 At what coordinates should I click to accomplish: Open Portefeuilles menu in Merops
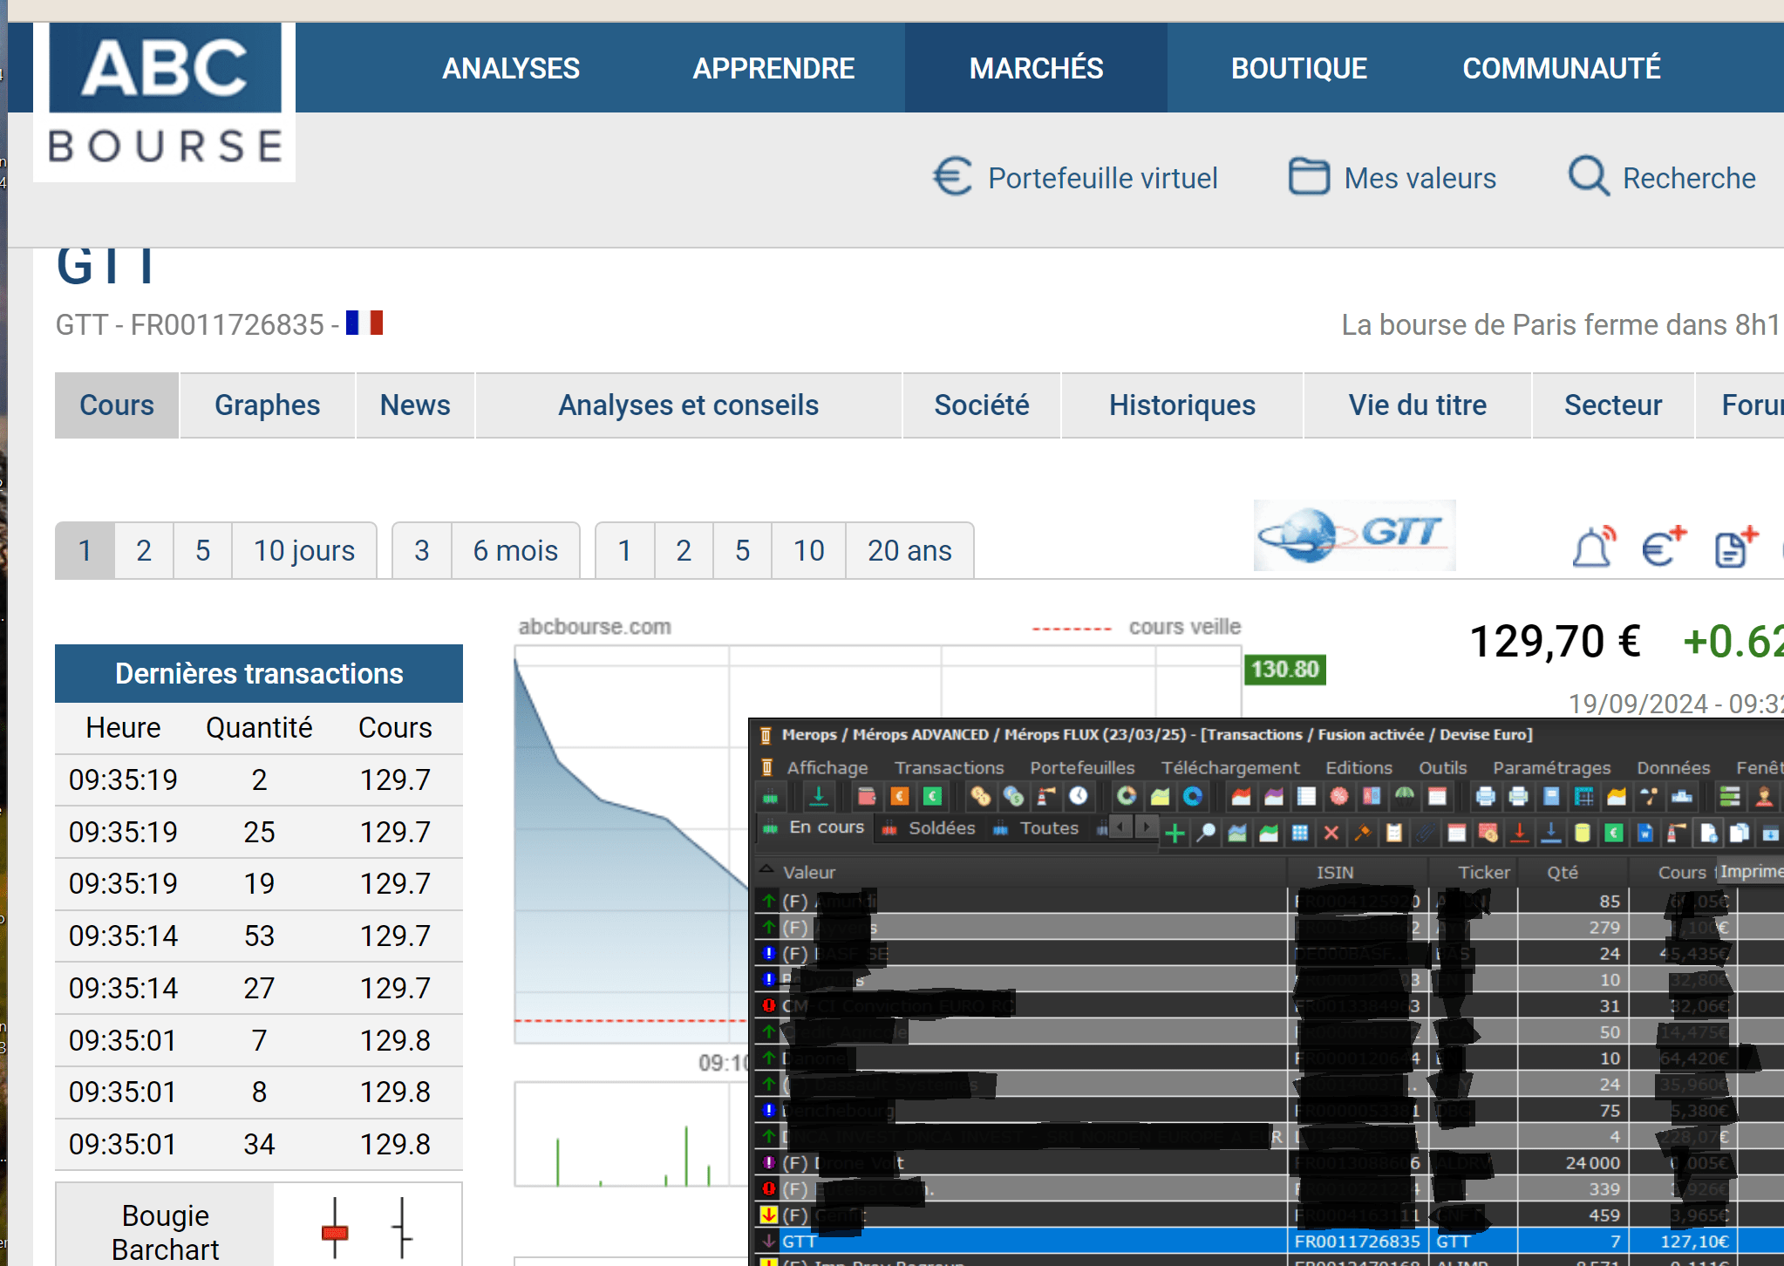click(1082, 767)
